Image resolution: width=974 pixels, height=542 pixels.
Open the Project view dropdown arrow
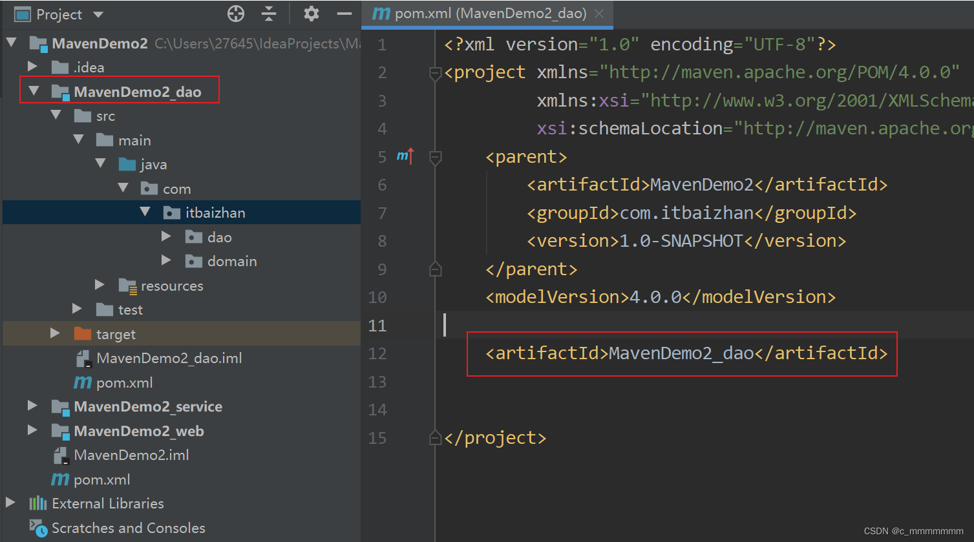98,14
